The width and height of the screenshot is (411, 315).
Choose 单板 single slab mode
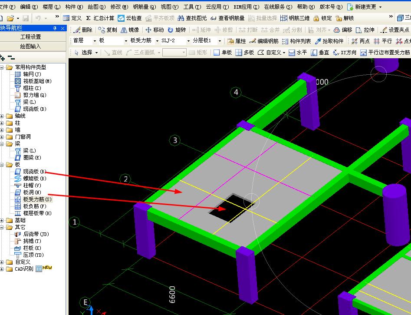[223, 53]
